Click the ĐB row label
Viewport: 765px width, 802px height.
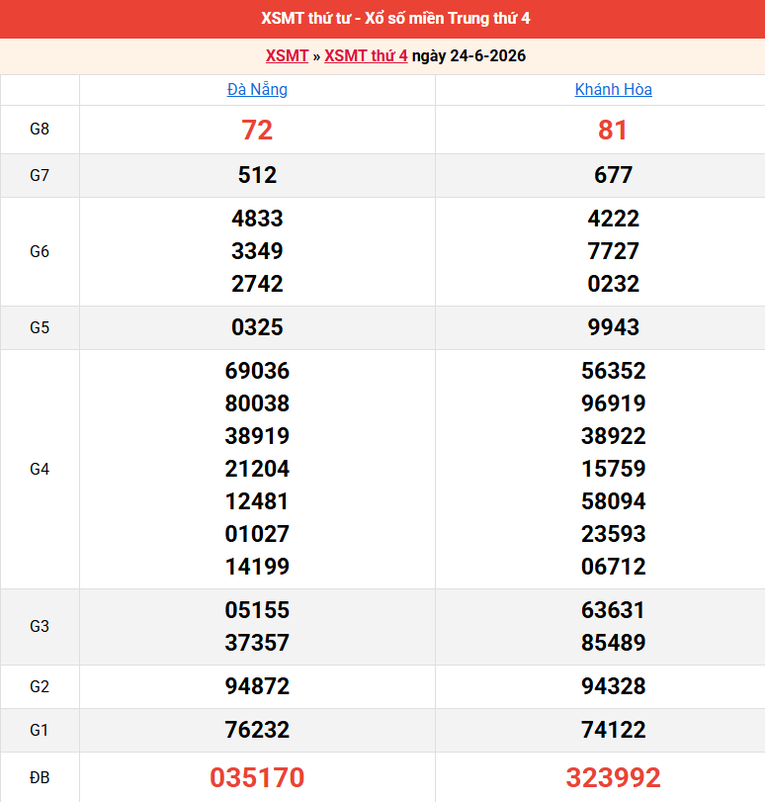[x=40, y=777]
